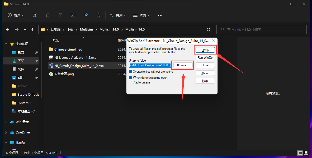Click the Close button in WinZip dialog

(x=205, y=65)
